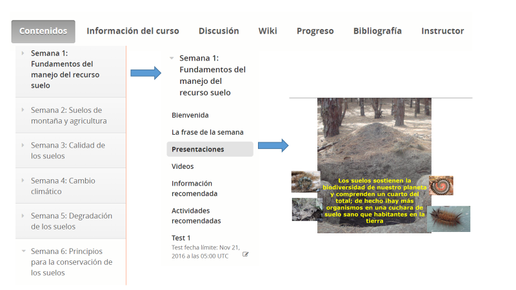
Task: Expand the Semana 5 sidebar arrow
Action: 23,216
